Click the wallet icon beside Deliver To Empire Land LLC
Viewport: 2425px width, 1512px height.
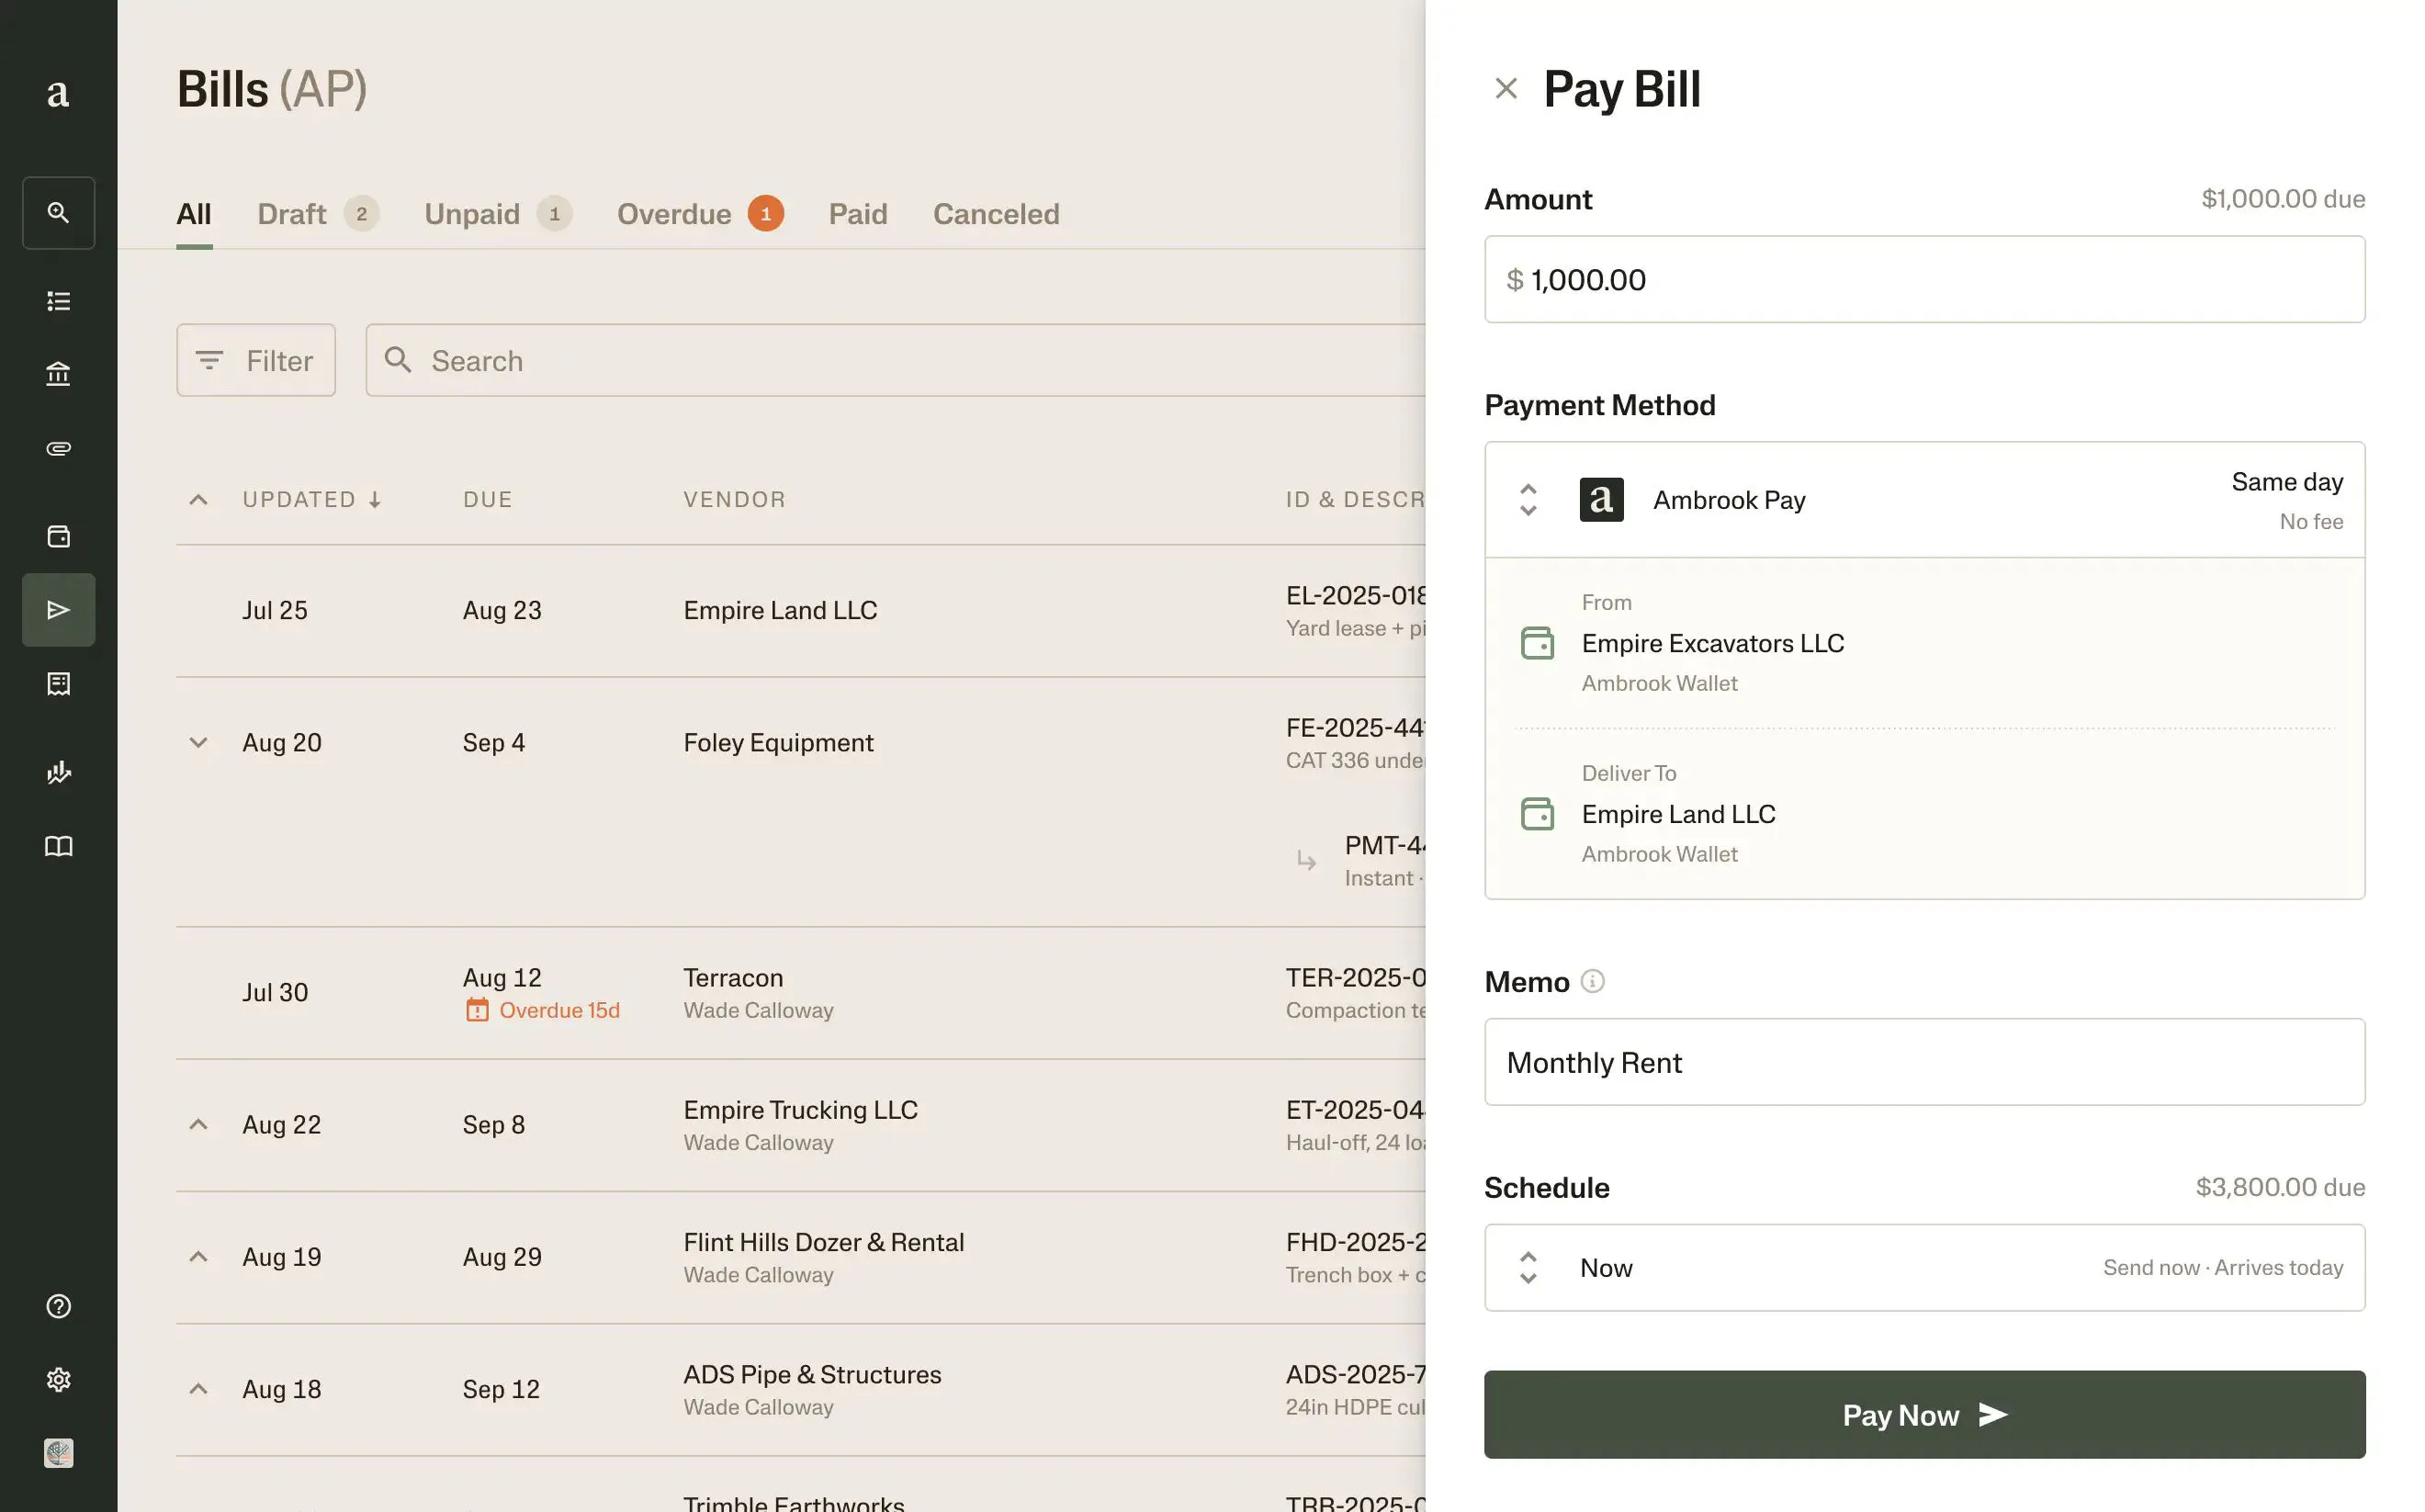pos(1537,814)
